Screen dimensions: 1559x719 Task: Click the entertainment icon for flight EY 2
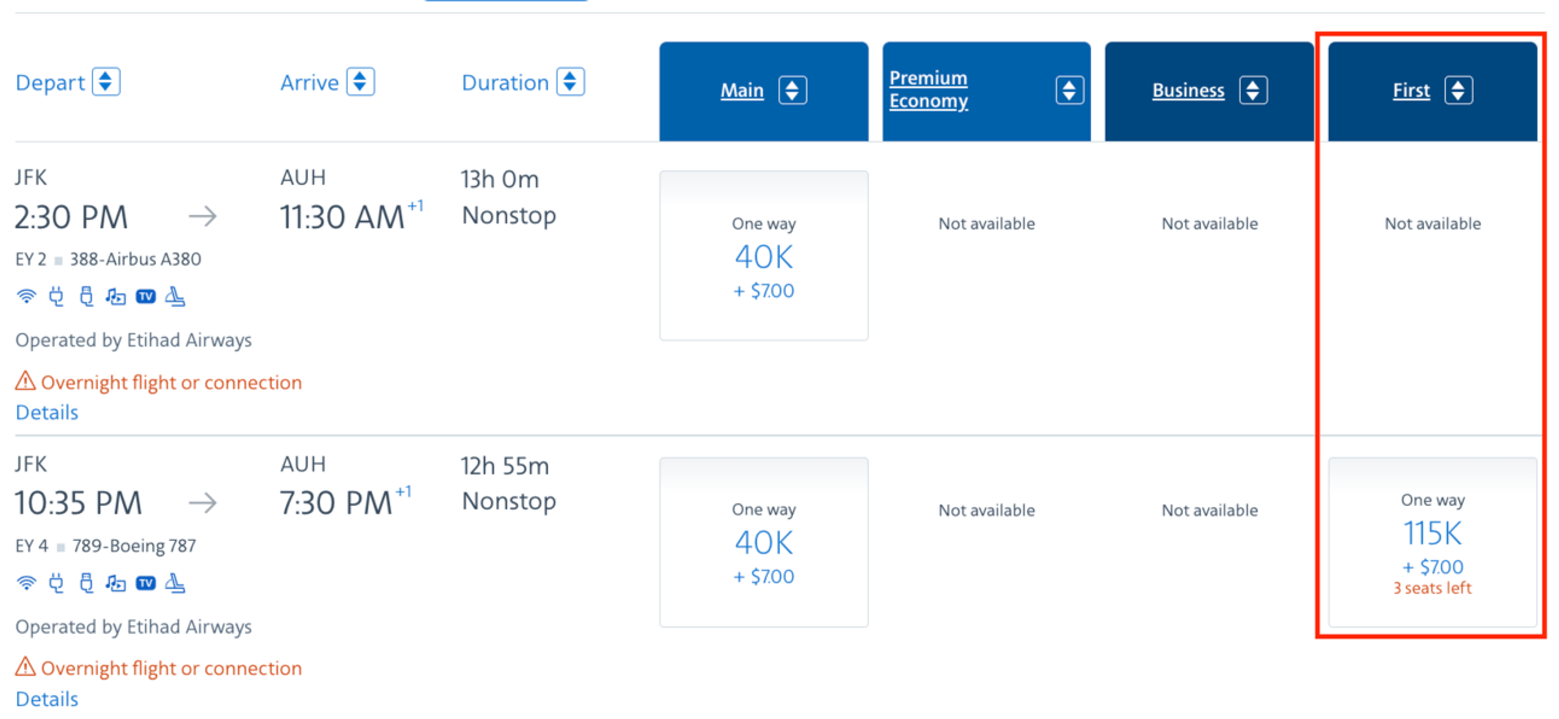(x=116, y=296)
